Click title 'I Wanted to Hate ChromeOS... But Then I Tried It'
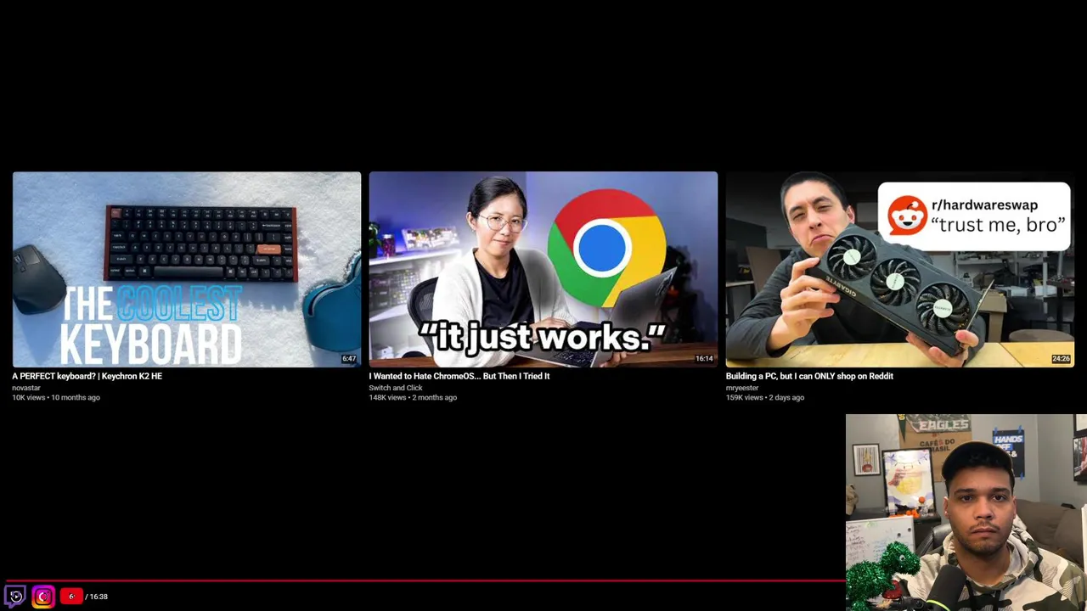This screenshot has height=611, width=1087. (459, 376)
